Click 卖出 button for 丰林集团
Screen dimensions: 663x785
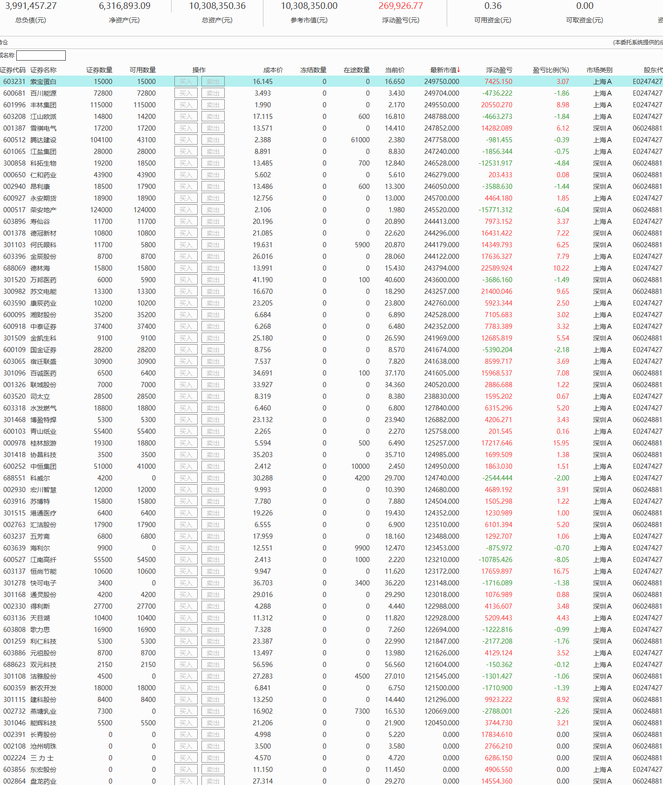(x=213, y=105)
